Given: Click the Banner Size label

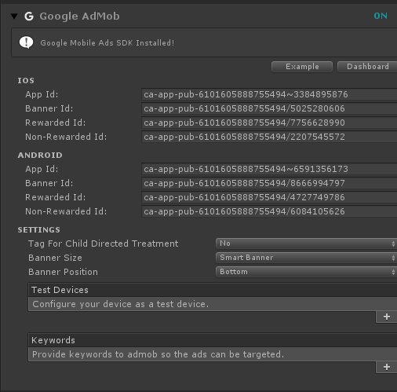Looking at the screenshot, I should click(55, 258).
